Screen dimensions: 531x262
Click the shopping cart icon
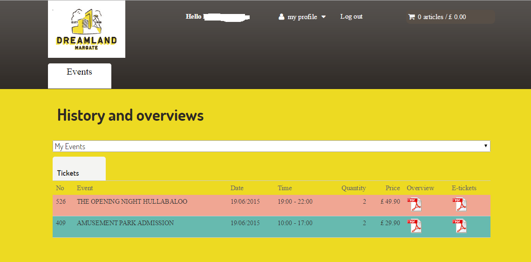(411, 17)
